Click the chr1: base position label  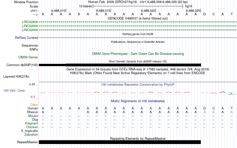[34, 11]
